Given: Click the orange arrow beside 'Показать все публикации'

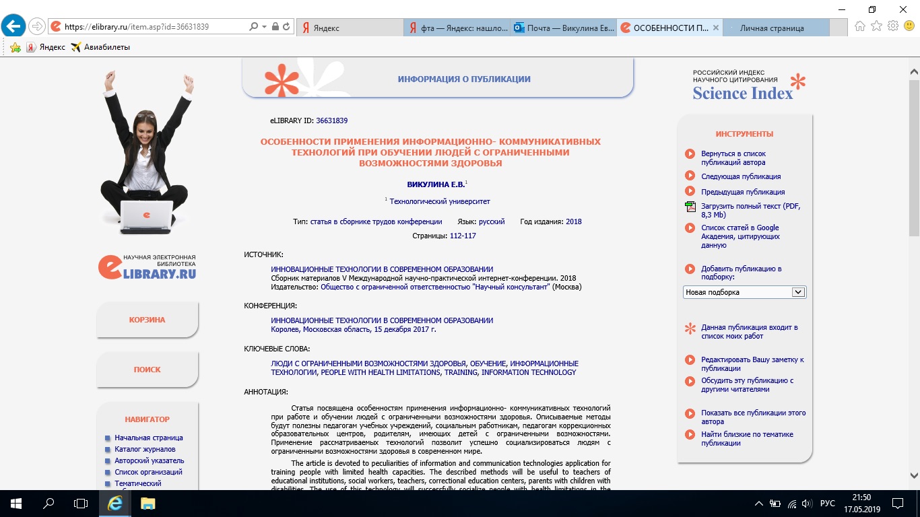Looking at the screenshot, I should click(690, 413).
